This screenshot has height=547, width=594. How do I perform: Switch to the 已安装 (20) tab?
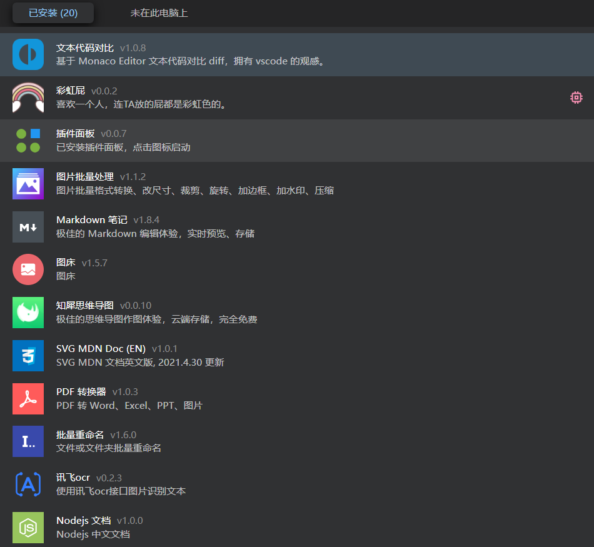pos(53,13)
